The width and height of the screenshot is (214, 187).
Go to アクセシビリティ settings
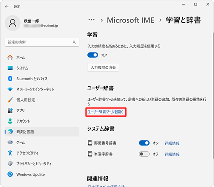tap(42, 153)
